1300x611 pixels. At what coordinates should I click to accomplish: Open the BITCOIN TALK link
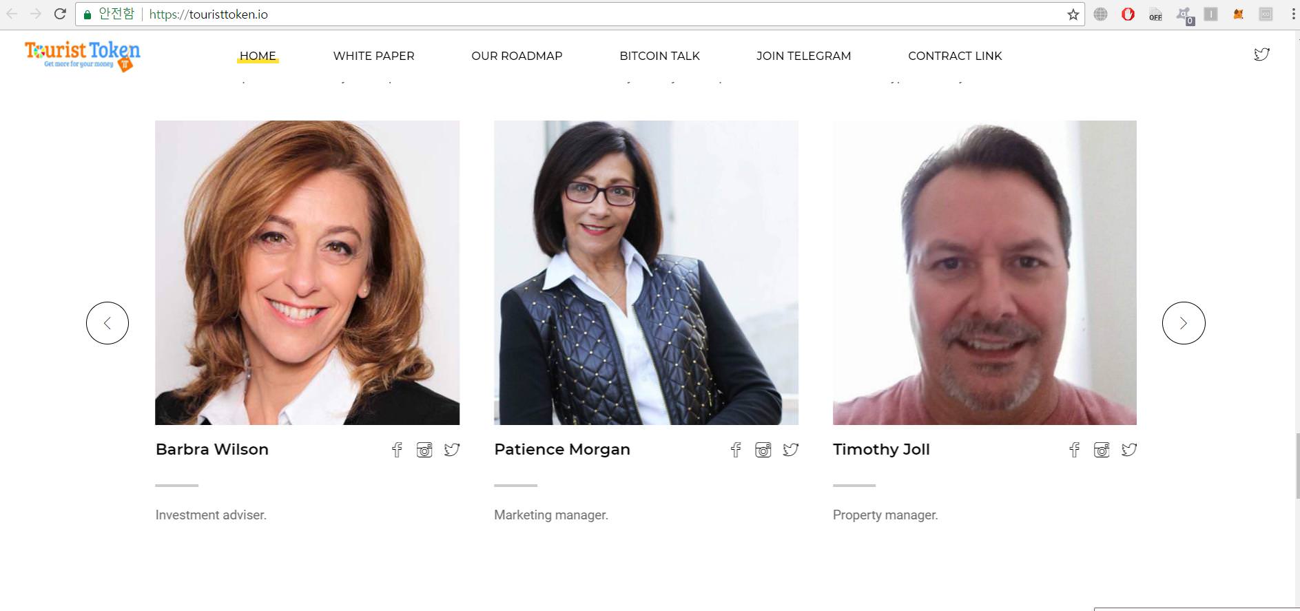tap(659, 56)
